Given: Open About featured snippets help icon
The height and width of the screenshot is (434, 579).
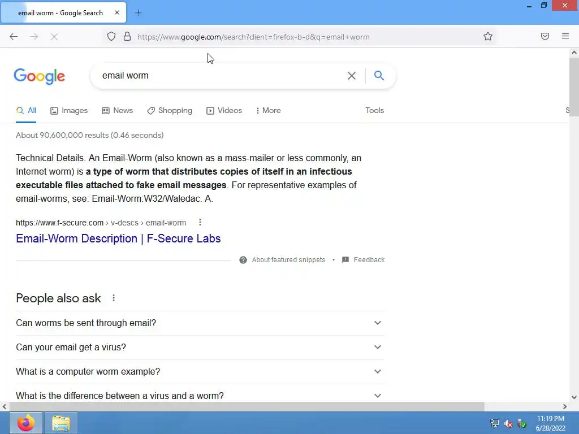Looking at the screenshot, I should click(243, 260).
